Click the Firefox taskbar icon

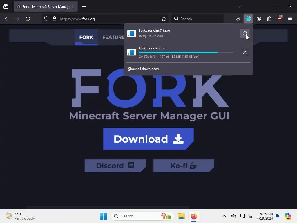click(x=194, y=216)
